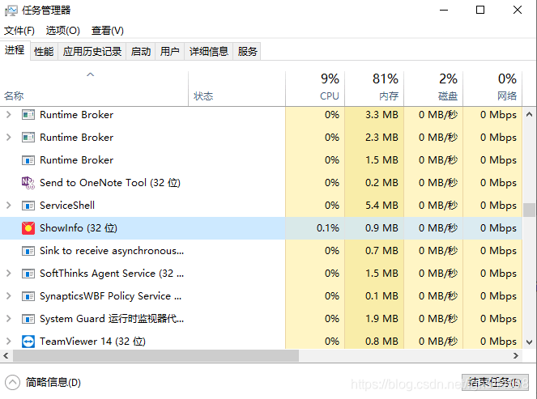Sort by the 状态 column header
Screen dimensions: 537x399
click(x=237, y=89)
